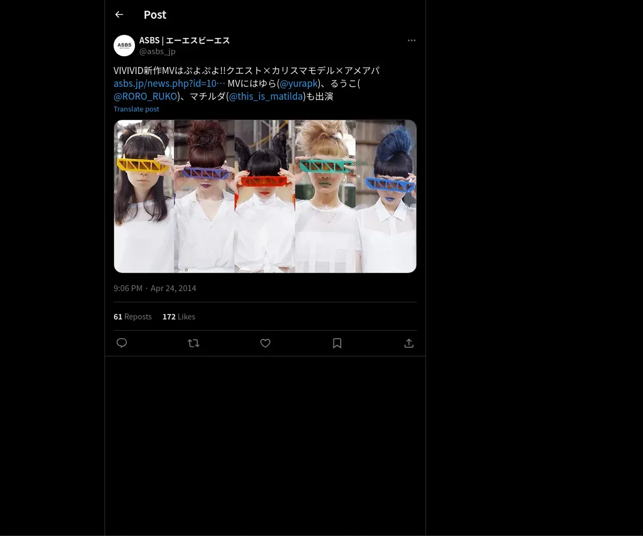Screen dimensions: 643x536
Task: Open @this_is_matilda profile link
Action: point(266,96)
